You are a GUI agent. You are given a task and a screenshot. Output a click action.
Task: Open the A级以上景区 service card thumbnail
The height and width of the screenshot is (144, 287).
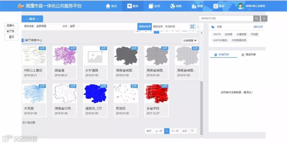(34, 55)
